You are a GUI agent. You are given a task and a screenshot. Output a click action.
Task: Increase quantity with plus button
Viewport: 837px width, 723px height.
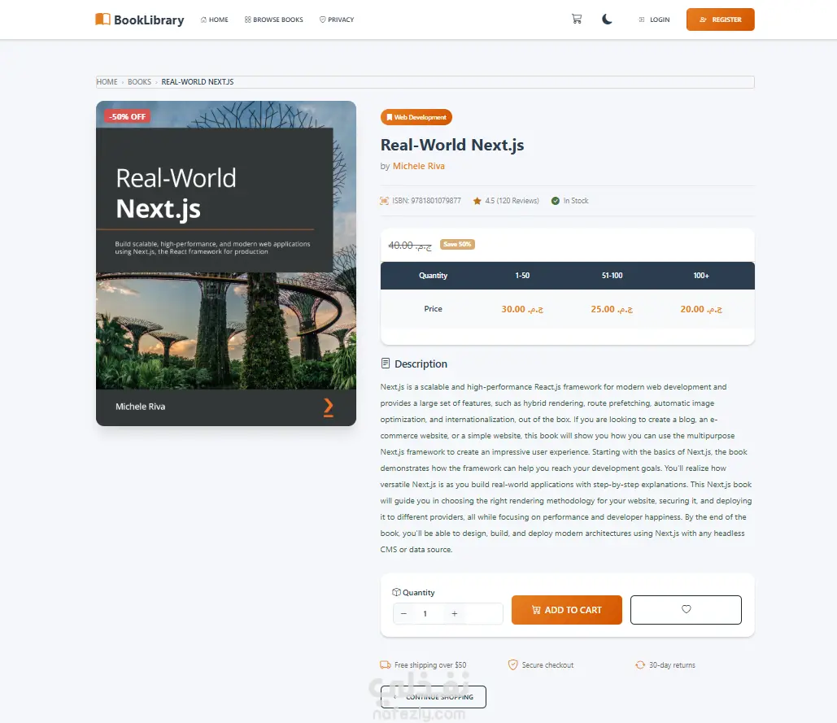tap(454, 614)
